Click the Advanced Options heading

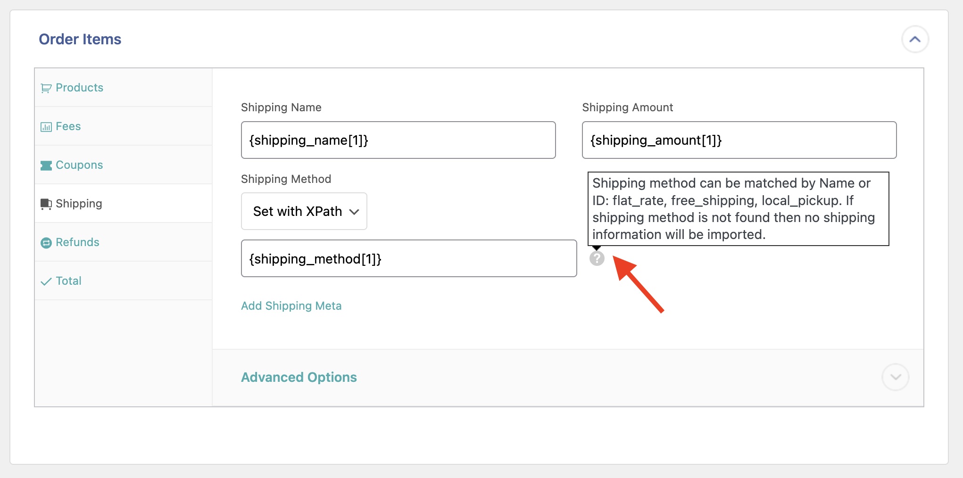tap(299, 377)
